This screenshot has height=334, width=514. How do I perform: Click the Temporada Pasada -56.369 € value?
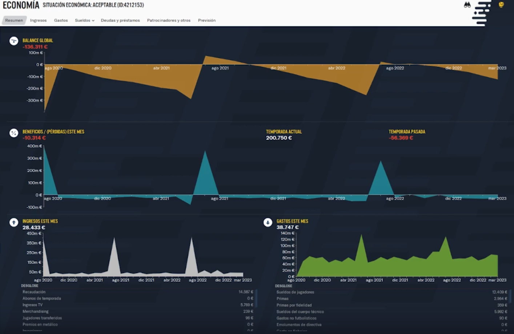point(401,138)
